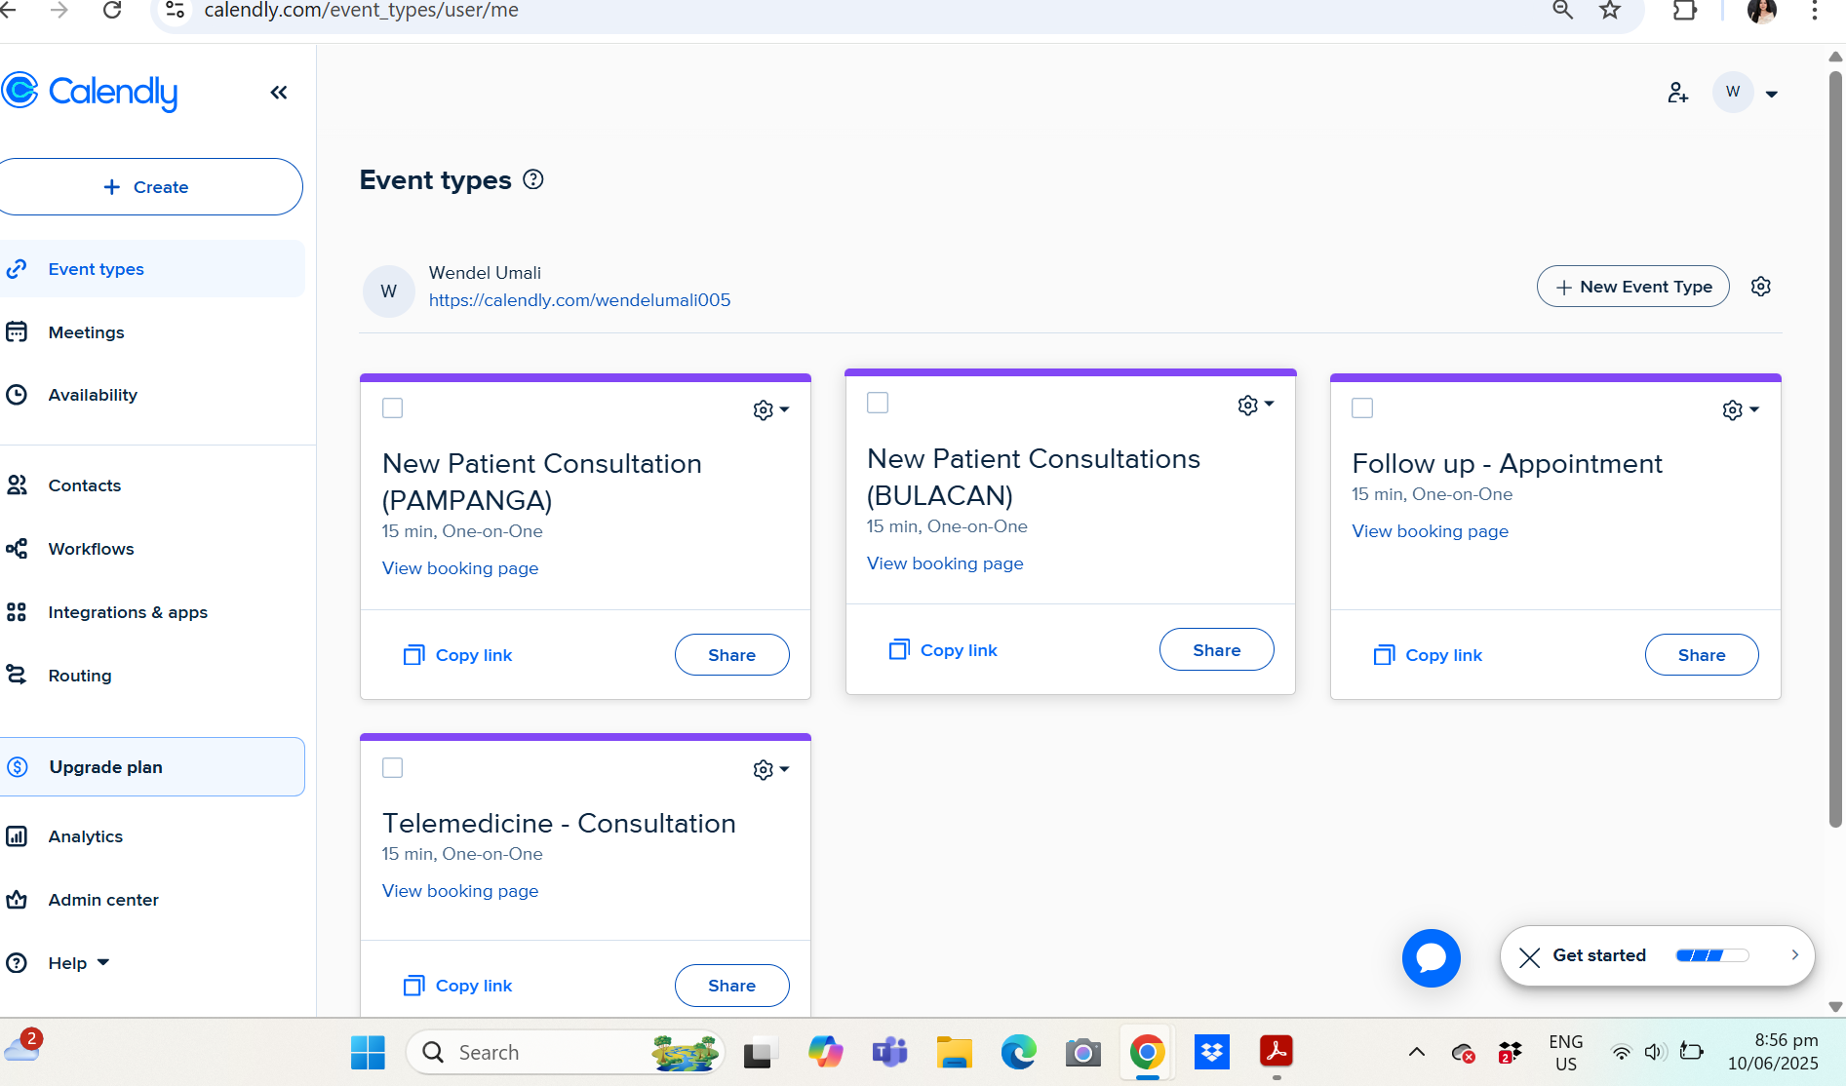Image resolution: width=1846 pixels, height=1086 pixels.
Task: Click the New Event Type button
Action: (x=1633, y=287)
